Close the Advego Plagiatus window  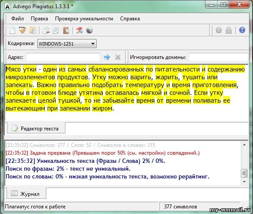tap(239, 5)
